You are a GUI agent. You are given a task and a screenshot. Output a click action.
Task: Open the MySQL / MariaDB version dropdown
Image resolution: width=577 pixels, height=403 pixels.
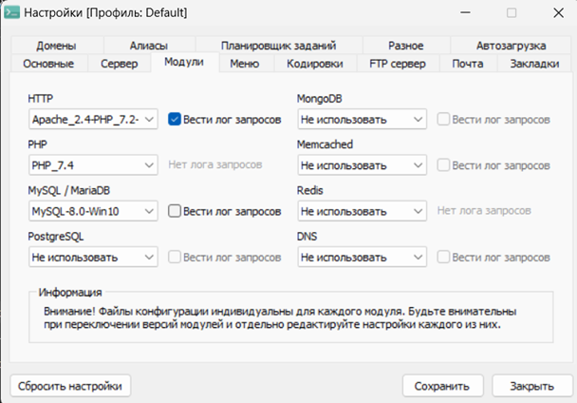click(x=93, y=211)
